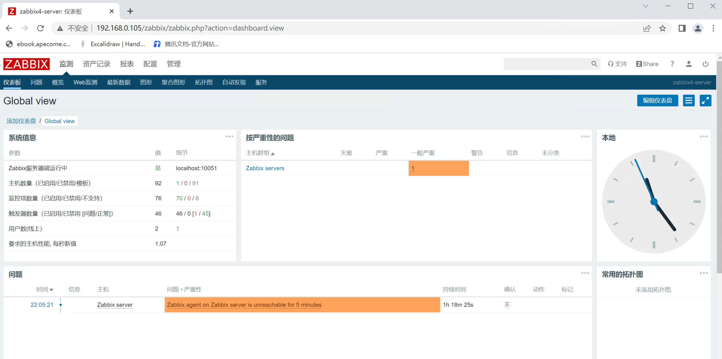This screenshot has width=722, height=359.
Task: Open the 配置 top menu
Action: pos(150,64)
